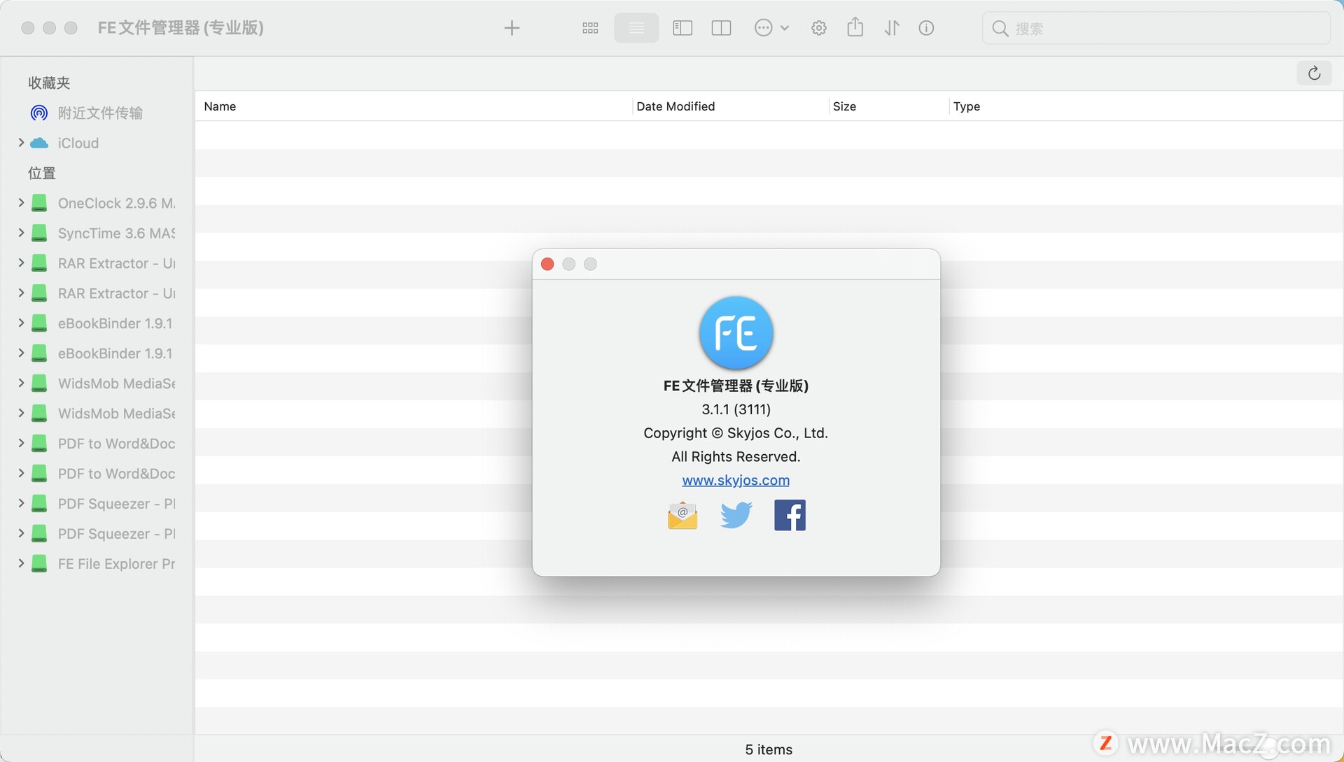Open the sort order toolbar icon

(892, 28)
